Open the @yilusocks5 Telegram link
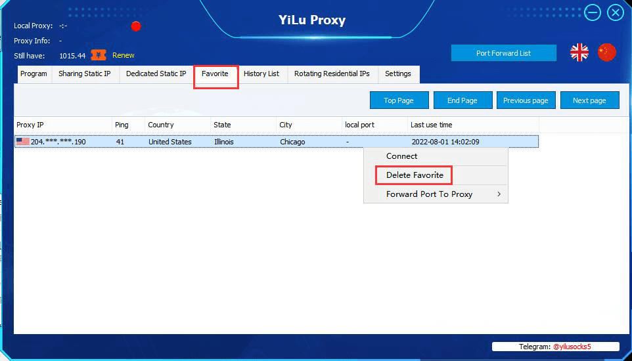632x361 pixels. (572, 347)
